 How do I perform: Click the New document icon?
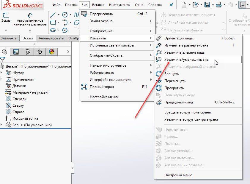tap(184, 5)
